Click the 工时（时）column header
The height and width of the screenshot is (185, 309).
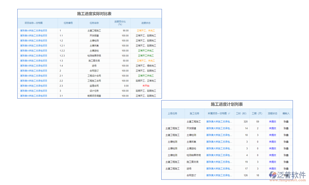(x=241, y=113)
